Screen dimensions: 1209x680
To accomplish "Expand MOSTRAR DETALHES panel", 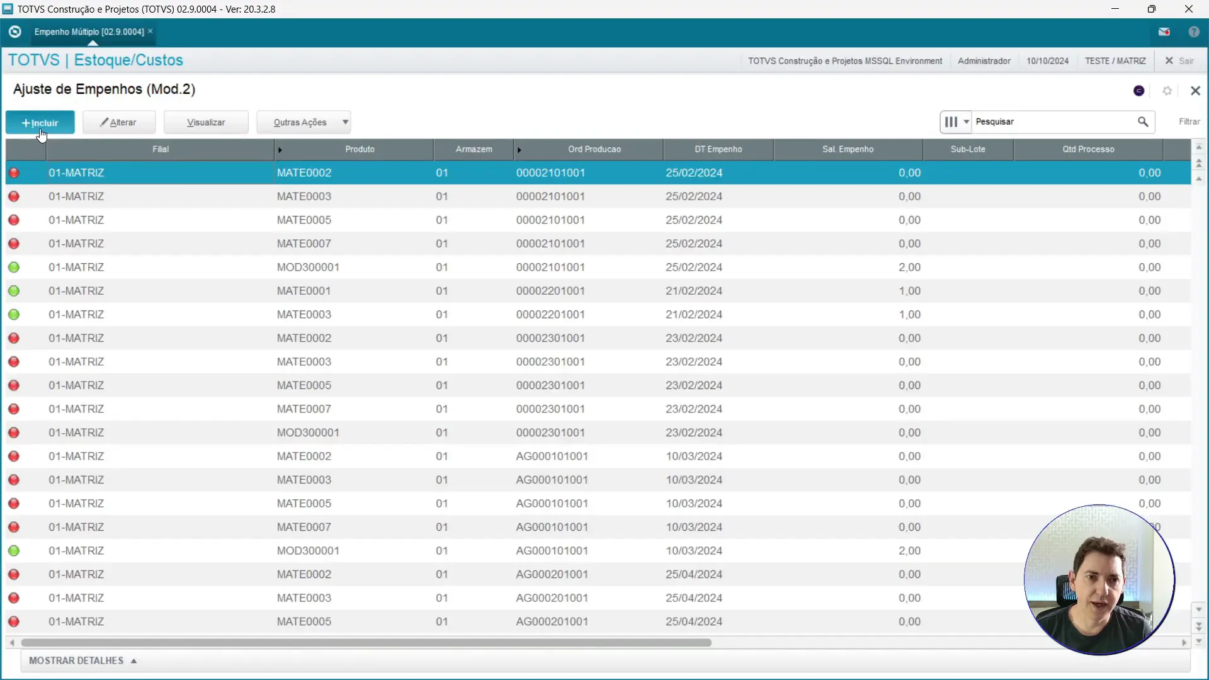I will [82, 660].
